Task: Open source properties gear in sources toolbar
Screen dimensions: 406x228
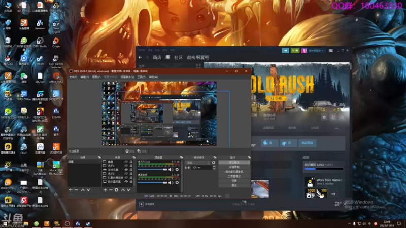Action: (116, 189)
